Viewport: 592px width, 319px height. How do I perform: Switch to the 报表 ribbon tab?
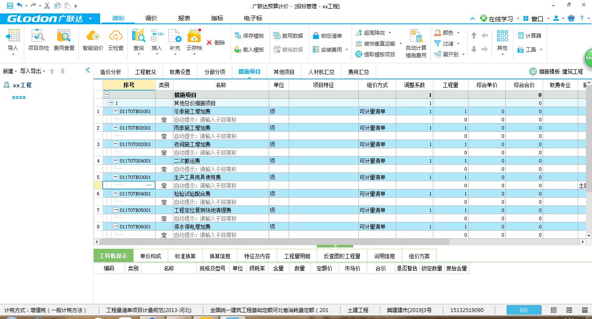(x=184, y=18)
